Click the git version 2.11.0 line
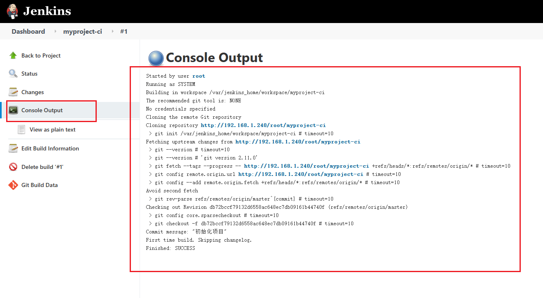Viewport: 543px width, 298px height. click(x=203, y=158)
